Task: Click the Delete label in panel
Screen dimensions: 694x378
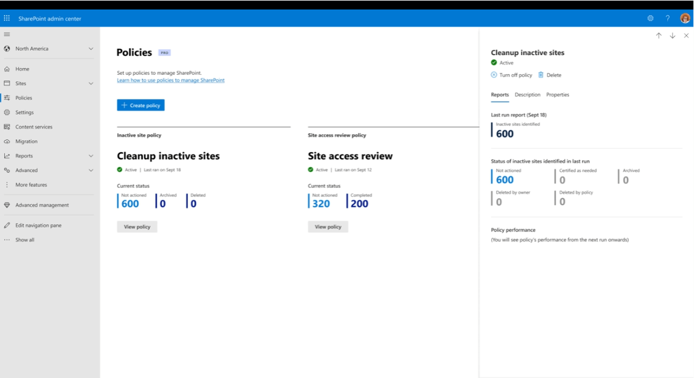Action: (553, 75)
